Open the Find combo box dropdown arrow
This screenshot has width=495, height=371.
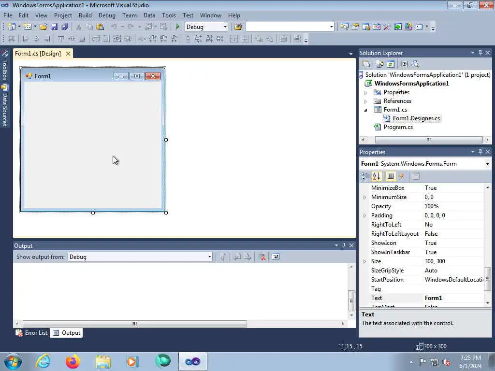(332, 27)
